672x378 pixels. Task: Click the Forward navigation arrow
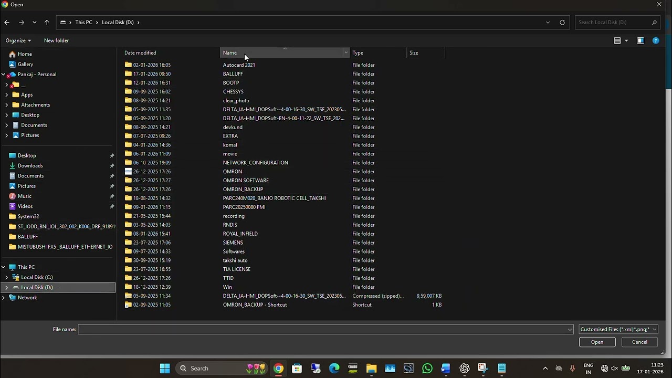pos(22,23)
